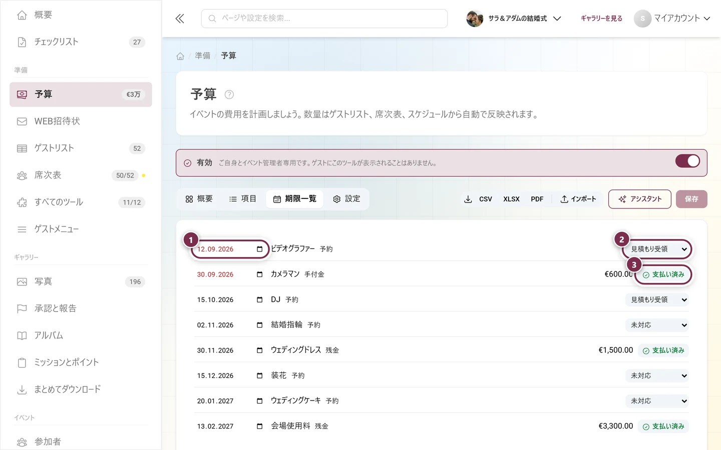
Task: Click the home icon in the breadcrumb
Action: (180, 56)
